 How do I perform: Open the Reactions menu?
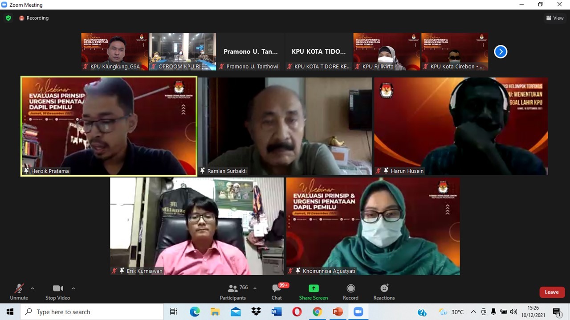(384, 292)
